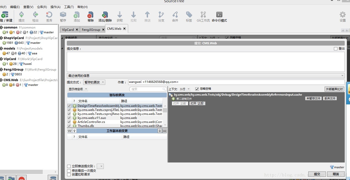Click the 提交 (Commit) toolbar icon
350x180 pixels.
click(22, 17)
